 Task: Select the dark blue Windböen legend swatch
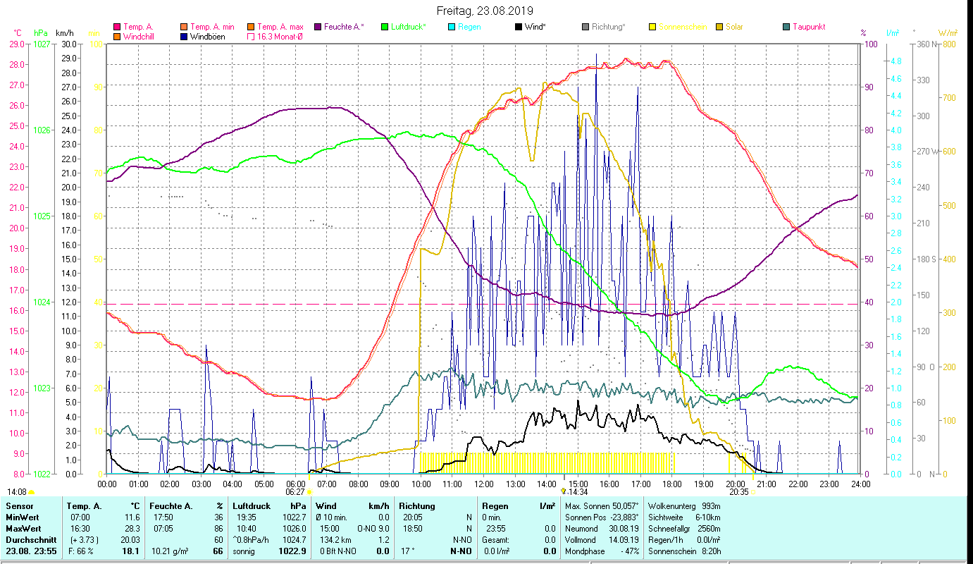tap(185, 37)
